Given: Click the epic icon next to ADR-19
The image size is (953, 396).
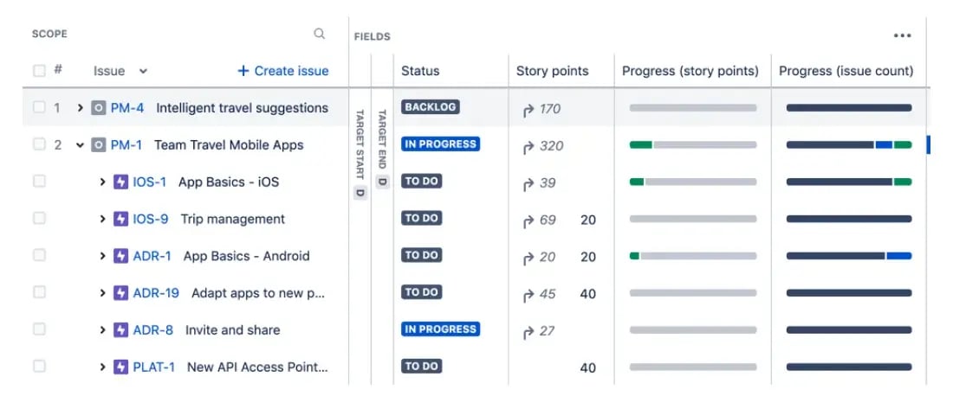Looking at the screenshot, I should pos(121,293).
